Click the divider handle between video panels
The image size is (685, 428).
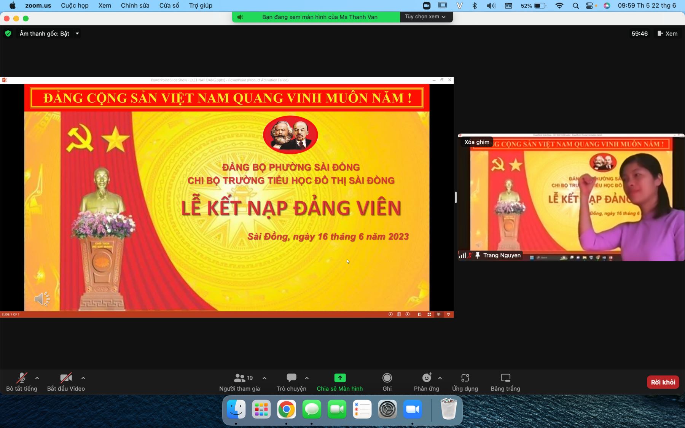tap(456, 197)
